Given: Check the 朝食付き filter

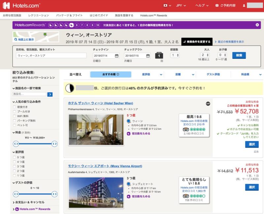Looking at the screenshot, I should (15, 107).
